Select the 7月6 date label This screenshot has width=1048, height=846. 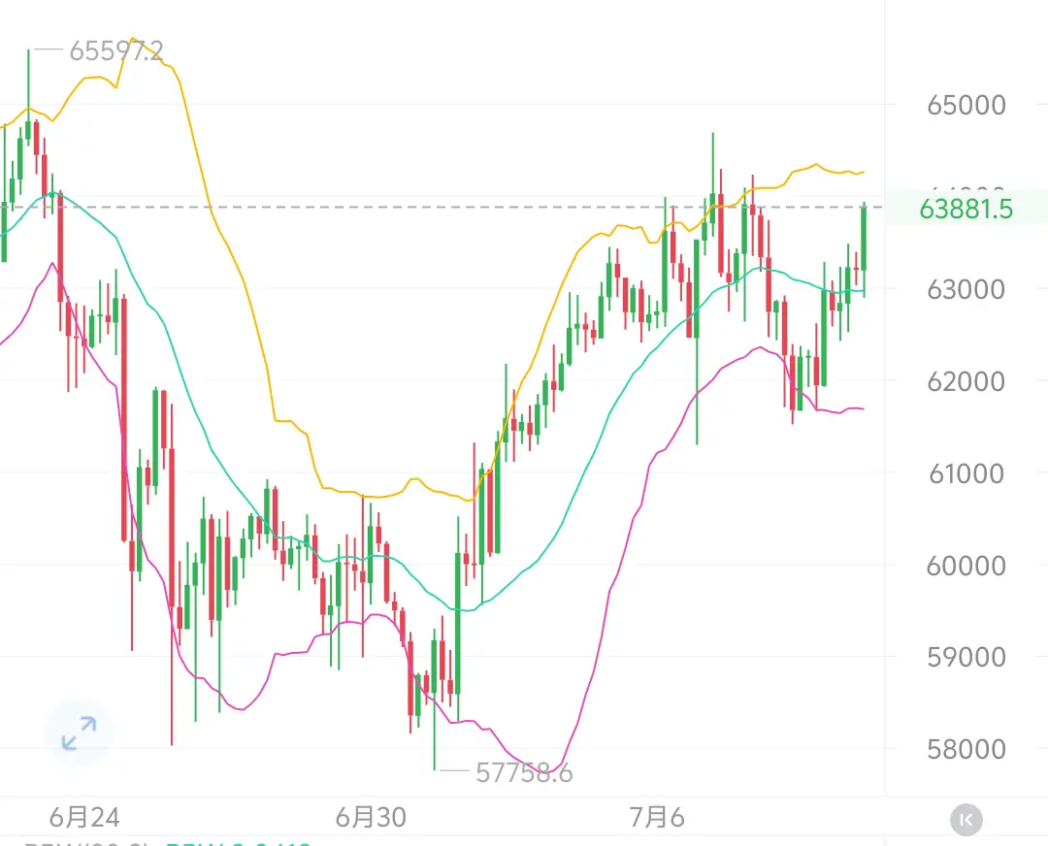(657, 817)
